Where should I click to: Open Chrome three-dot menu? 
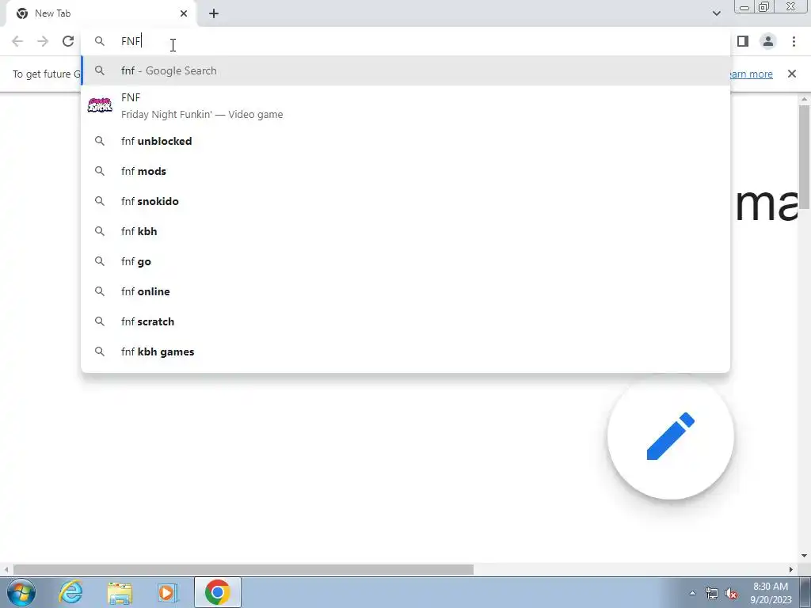click(x=794, y=41)
